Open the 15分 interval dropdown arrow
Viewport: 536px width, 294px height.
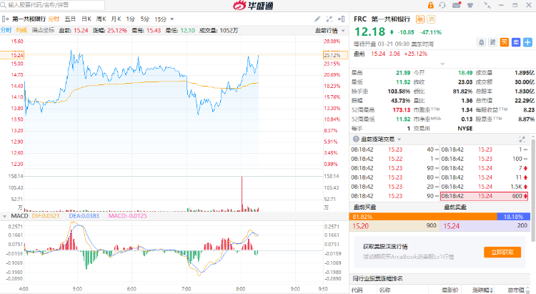point(172,19)
